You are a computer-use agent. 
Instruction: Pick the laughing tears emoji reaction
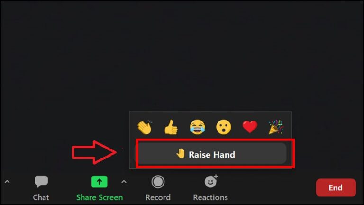[197, 127]
